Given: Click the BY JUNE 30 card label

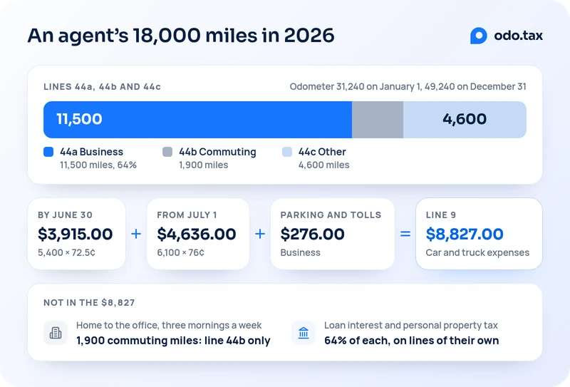Looking at the screenshot, I should coord(65,215).
